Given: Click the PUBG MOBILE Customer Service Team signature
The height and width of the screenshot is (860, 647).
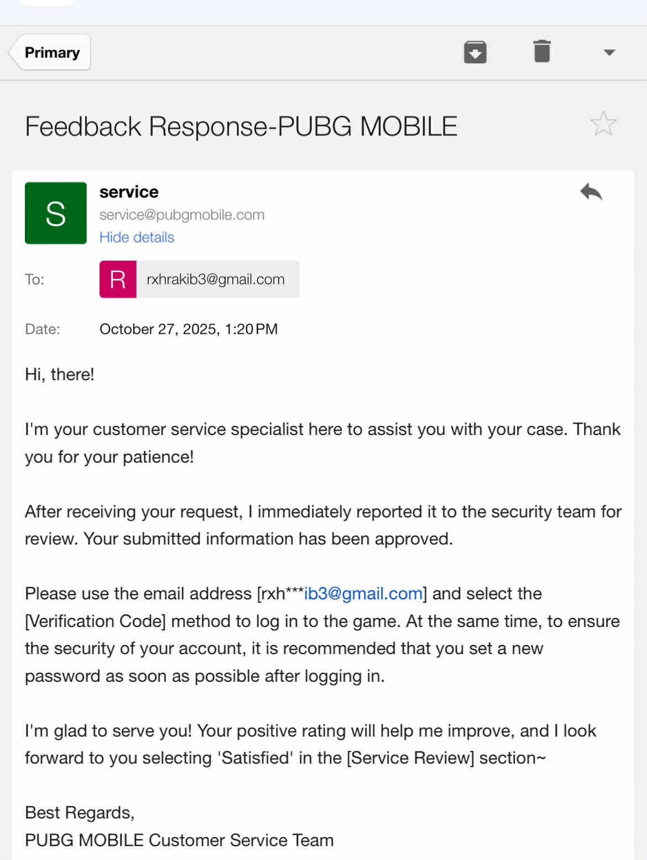Looking at the screenshot, I should [x=179, y=840].
